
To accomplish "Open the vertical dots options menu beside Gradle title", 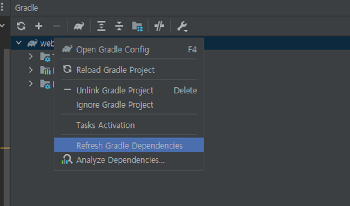I will click(x=2, y=7).
